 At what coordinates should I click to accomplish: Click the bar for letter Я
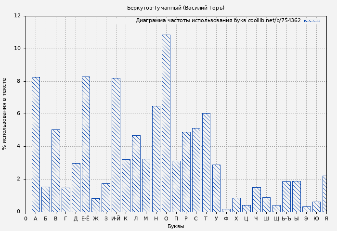click(324, 194)
